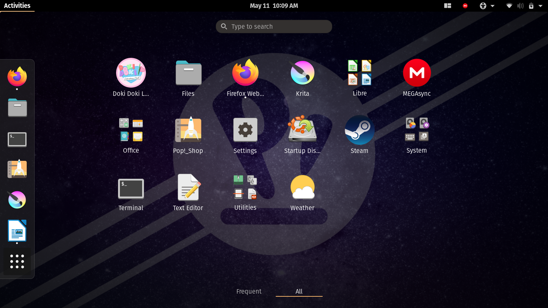
Task: Expand the Utilities app folder
Action: point(245,192)
